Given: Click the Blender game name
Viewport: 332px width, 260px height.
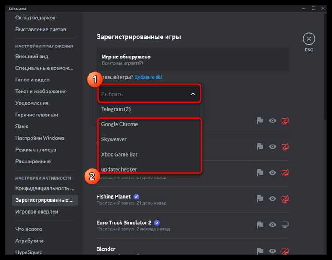Looking at the screenshot, I should [106, 249].
